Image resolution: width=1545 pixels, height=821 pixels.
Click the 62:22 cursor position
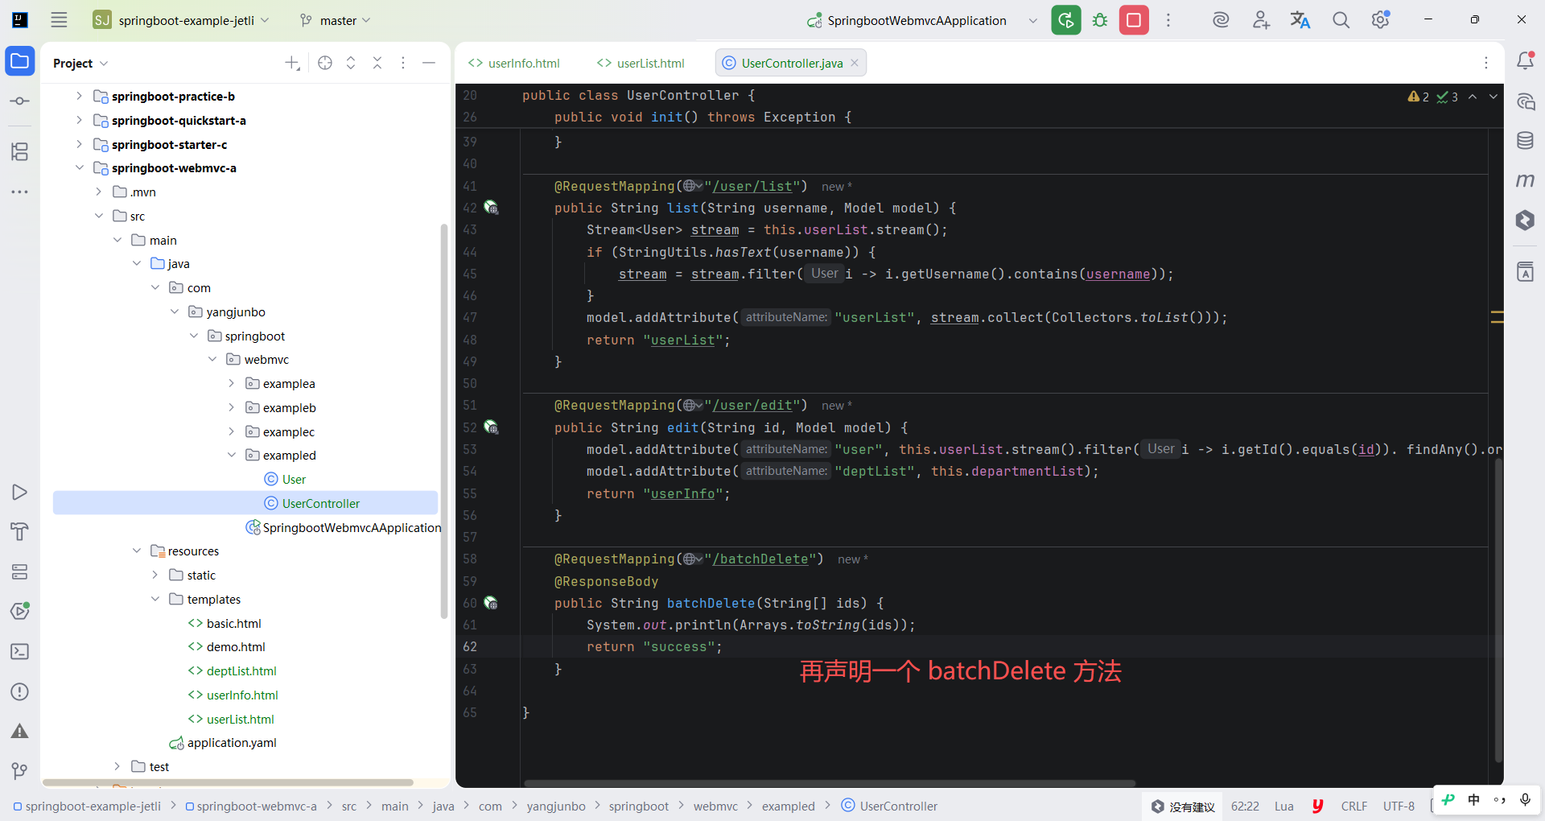[1245, 806]
